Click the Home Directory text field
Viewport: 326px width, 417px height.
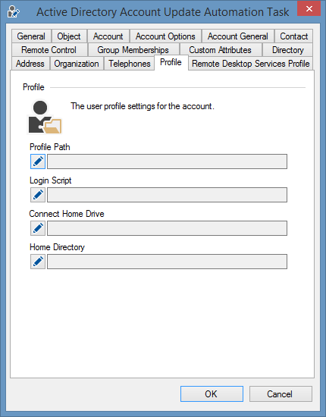tap(167, 262)
